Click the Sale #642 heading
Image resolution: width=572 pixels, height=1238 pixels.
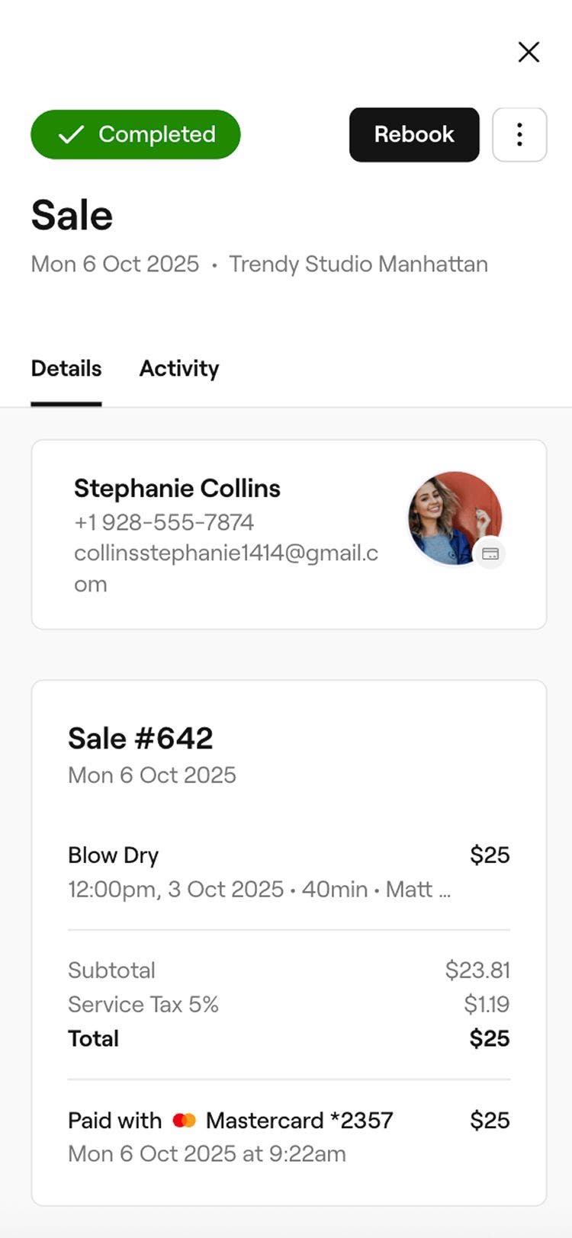[140, 738]
